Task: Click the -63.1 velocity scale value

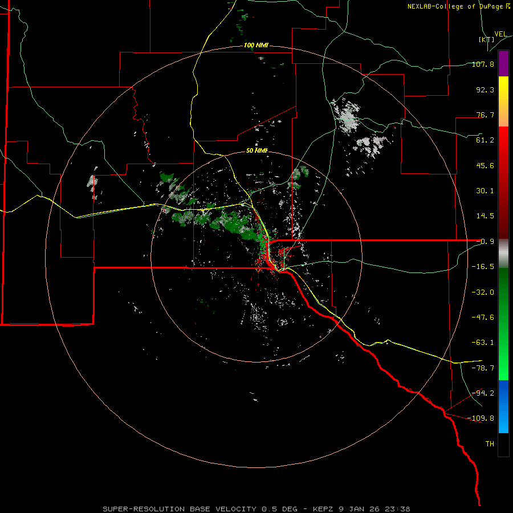Action: (x=483, y=343)
